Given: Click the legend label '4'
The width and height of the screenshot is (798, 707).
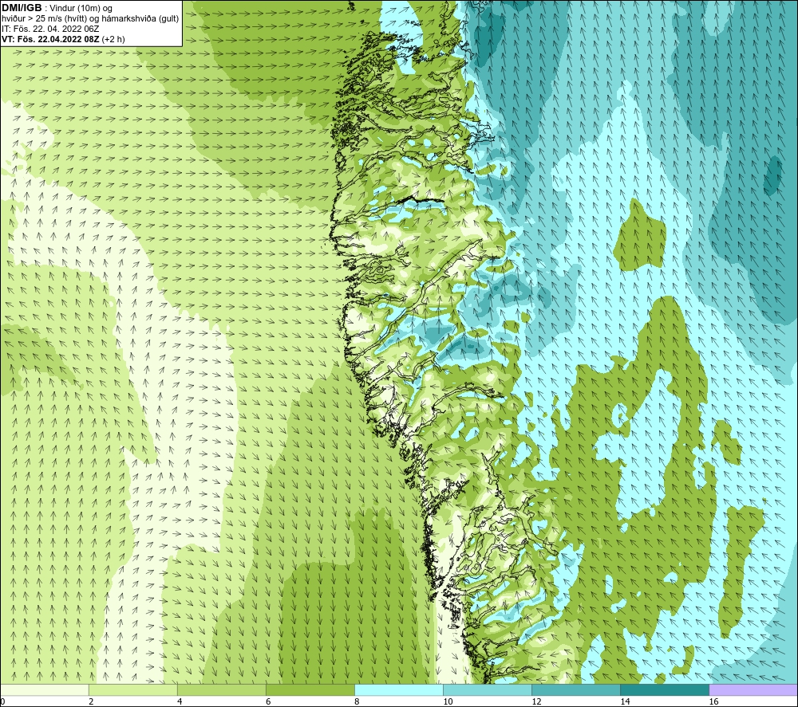Looking at the screenshot, I should coord(180,702).
